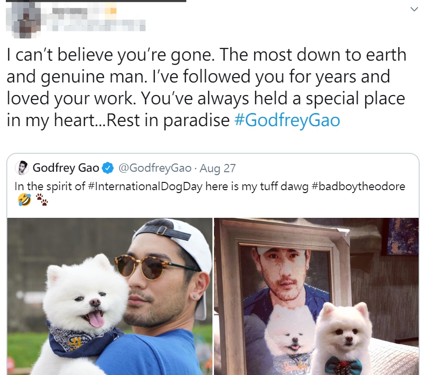Click the paw prints emoji
The height and width of the screenshot is (375, 425).
tap(42, 200)
